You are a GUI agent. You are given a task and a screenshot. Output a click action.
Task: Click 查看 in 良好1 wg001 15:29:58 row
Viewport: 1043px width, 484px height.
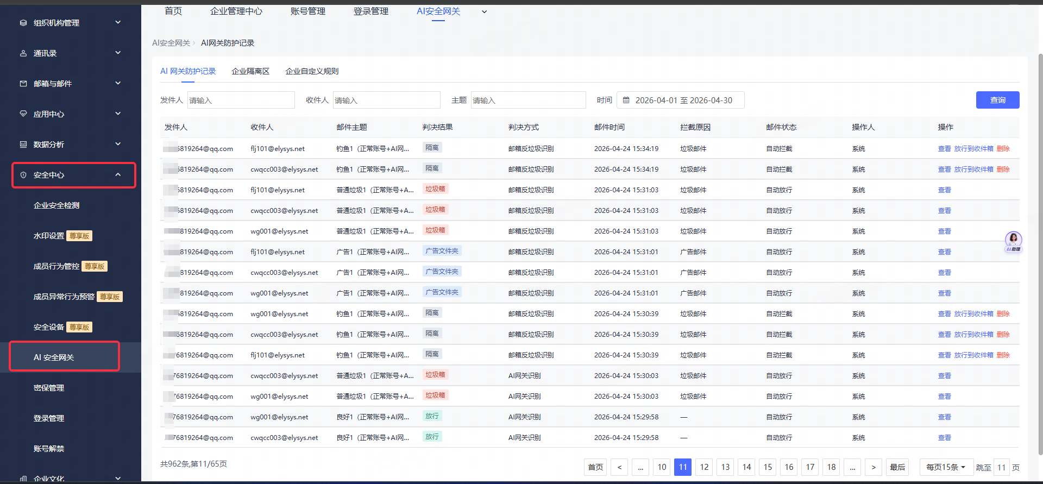945,417
